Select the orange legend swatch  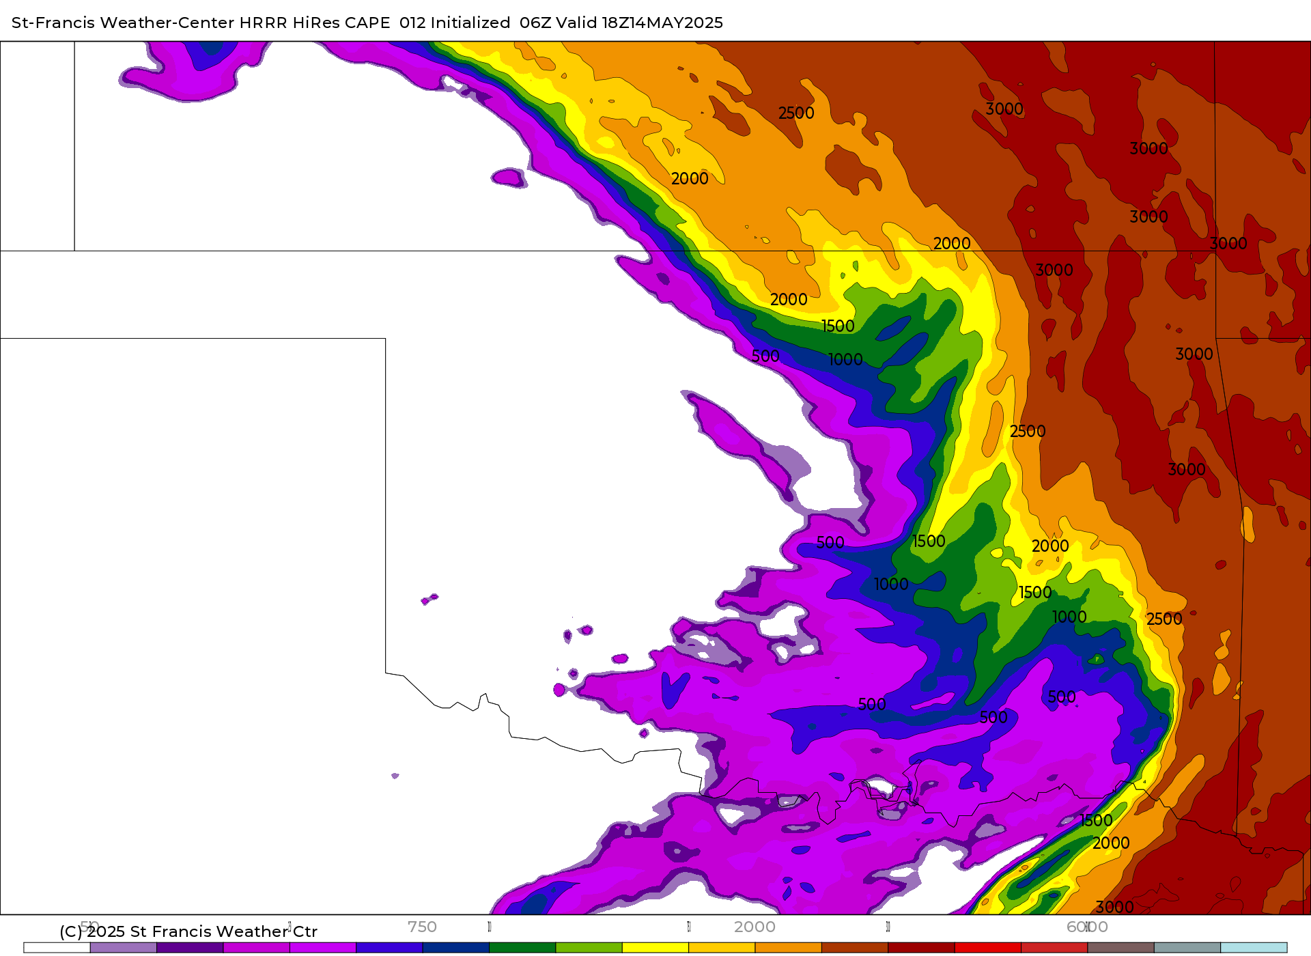pos(789,948)
